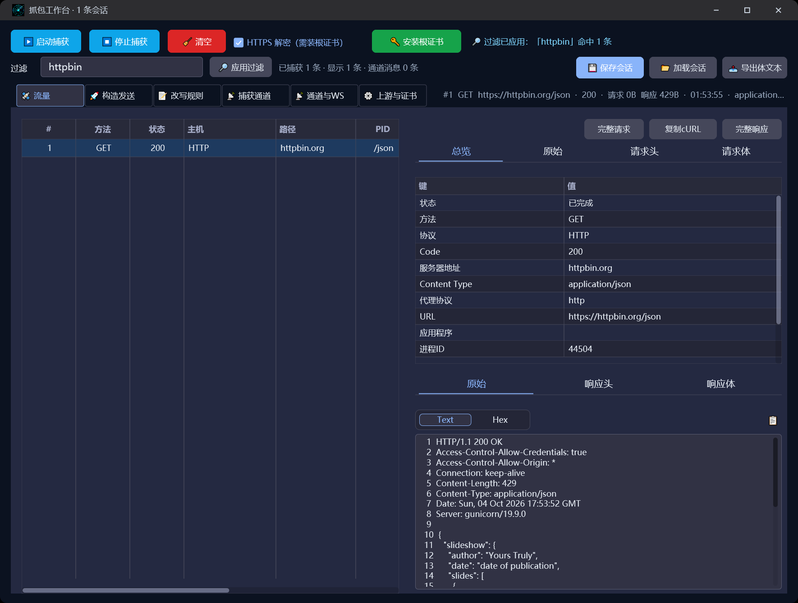798x603 pixels.
Task: Select the Text view toggle
Action: pyautogui.click(x=445, y=420)
